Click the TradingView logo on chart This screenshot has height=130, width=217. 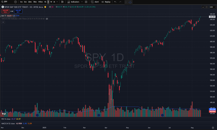click(x=4, y=114)
